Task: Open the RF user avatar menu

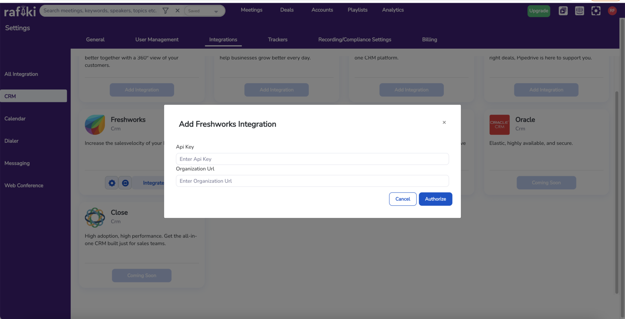Action: point(612,11)
